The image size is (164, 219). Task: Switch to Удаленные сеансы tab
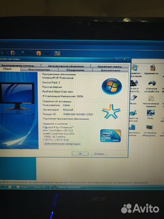pyautogui.click(x=110, y=67)
